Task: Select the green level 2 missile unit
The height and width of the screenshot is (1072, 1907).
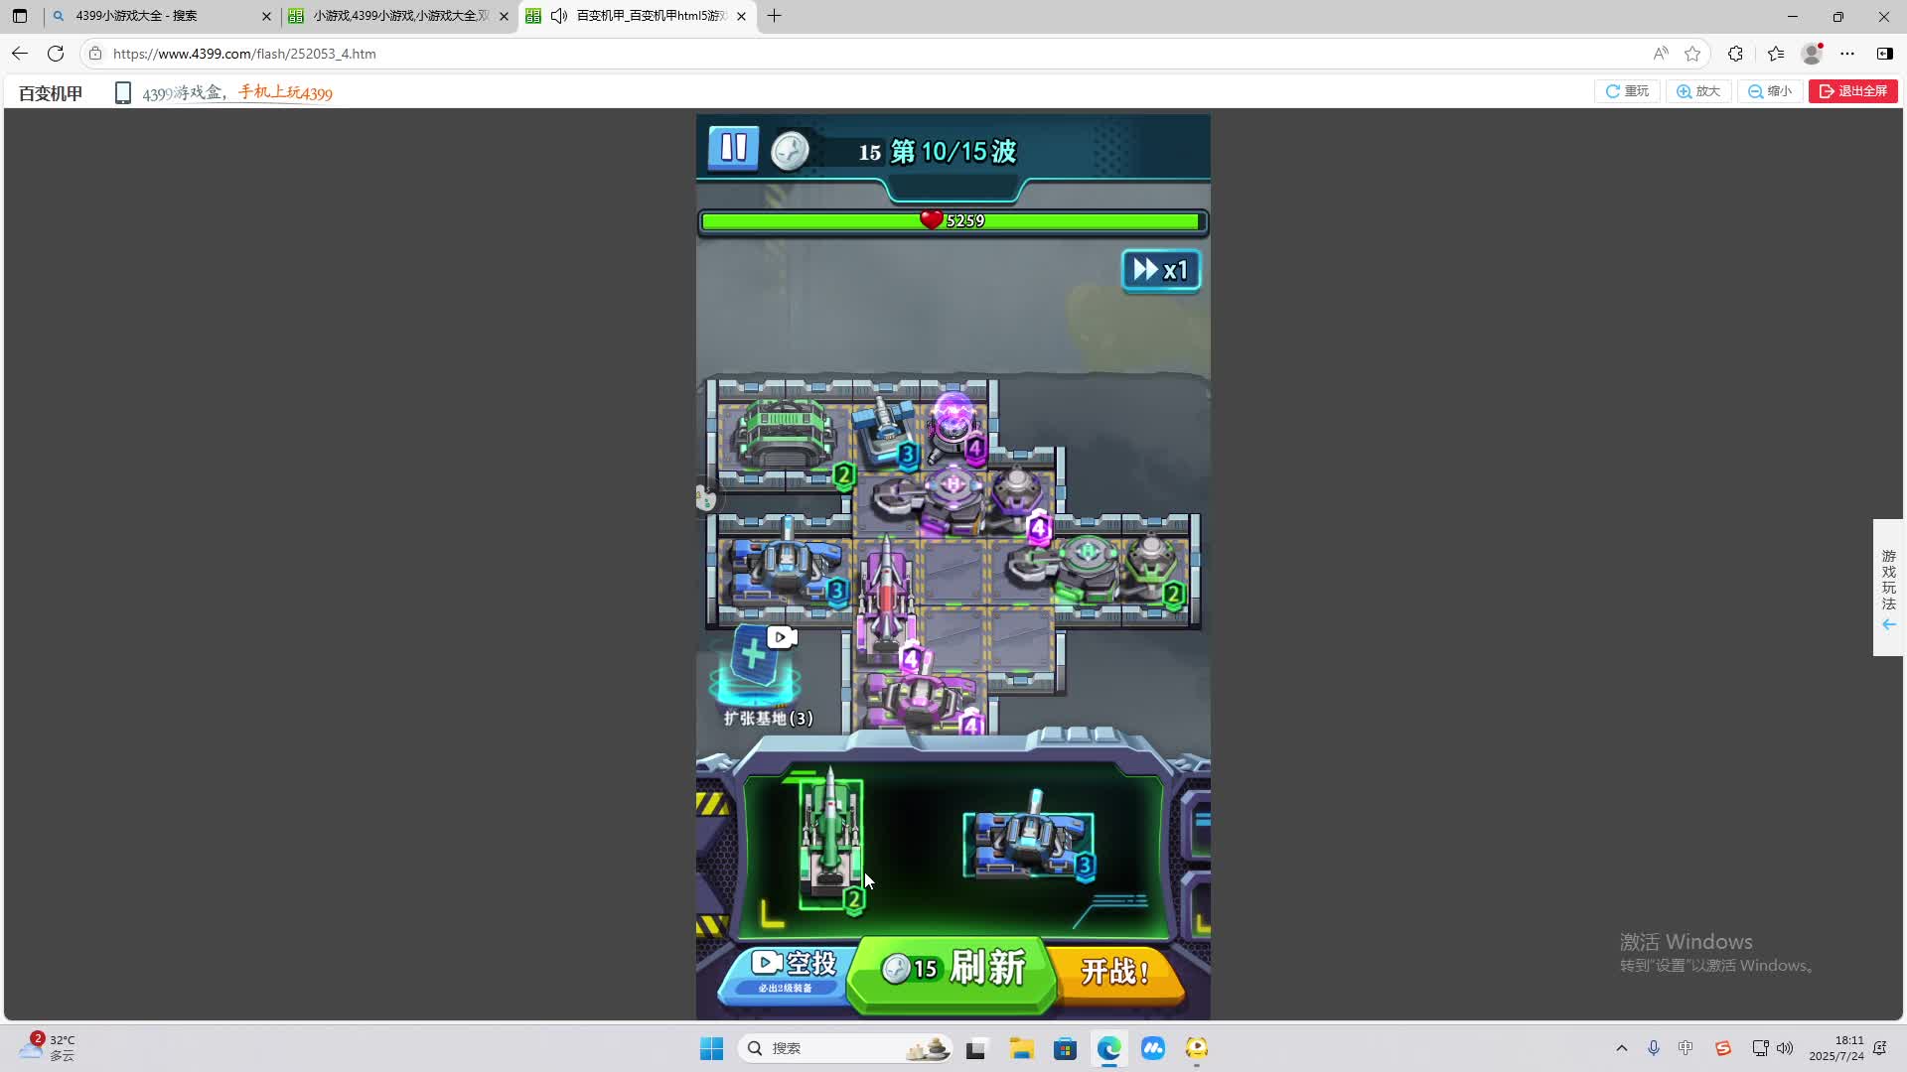Action: (x=830, y=844)
